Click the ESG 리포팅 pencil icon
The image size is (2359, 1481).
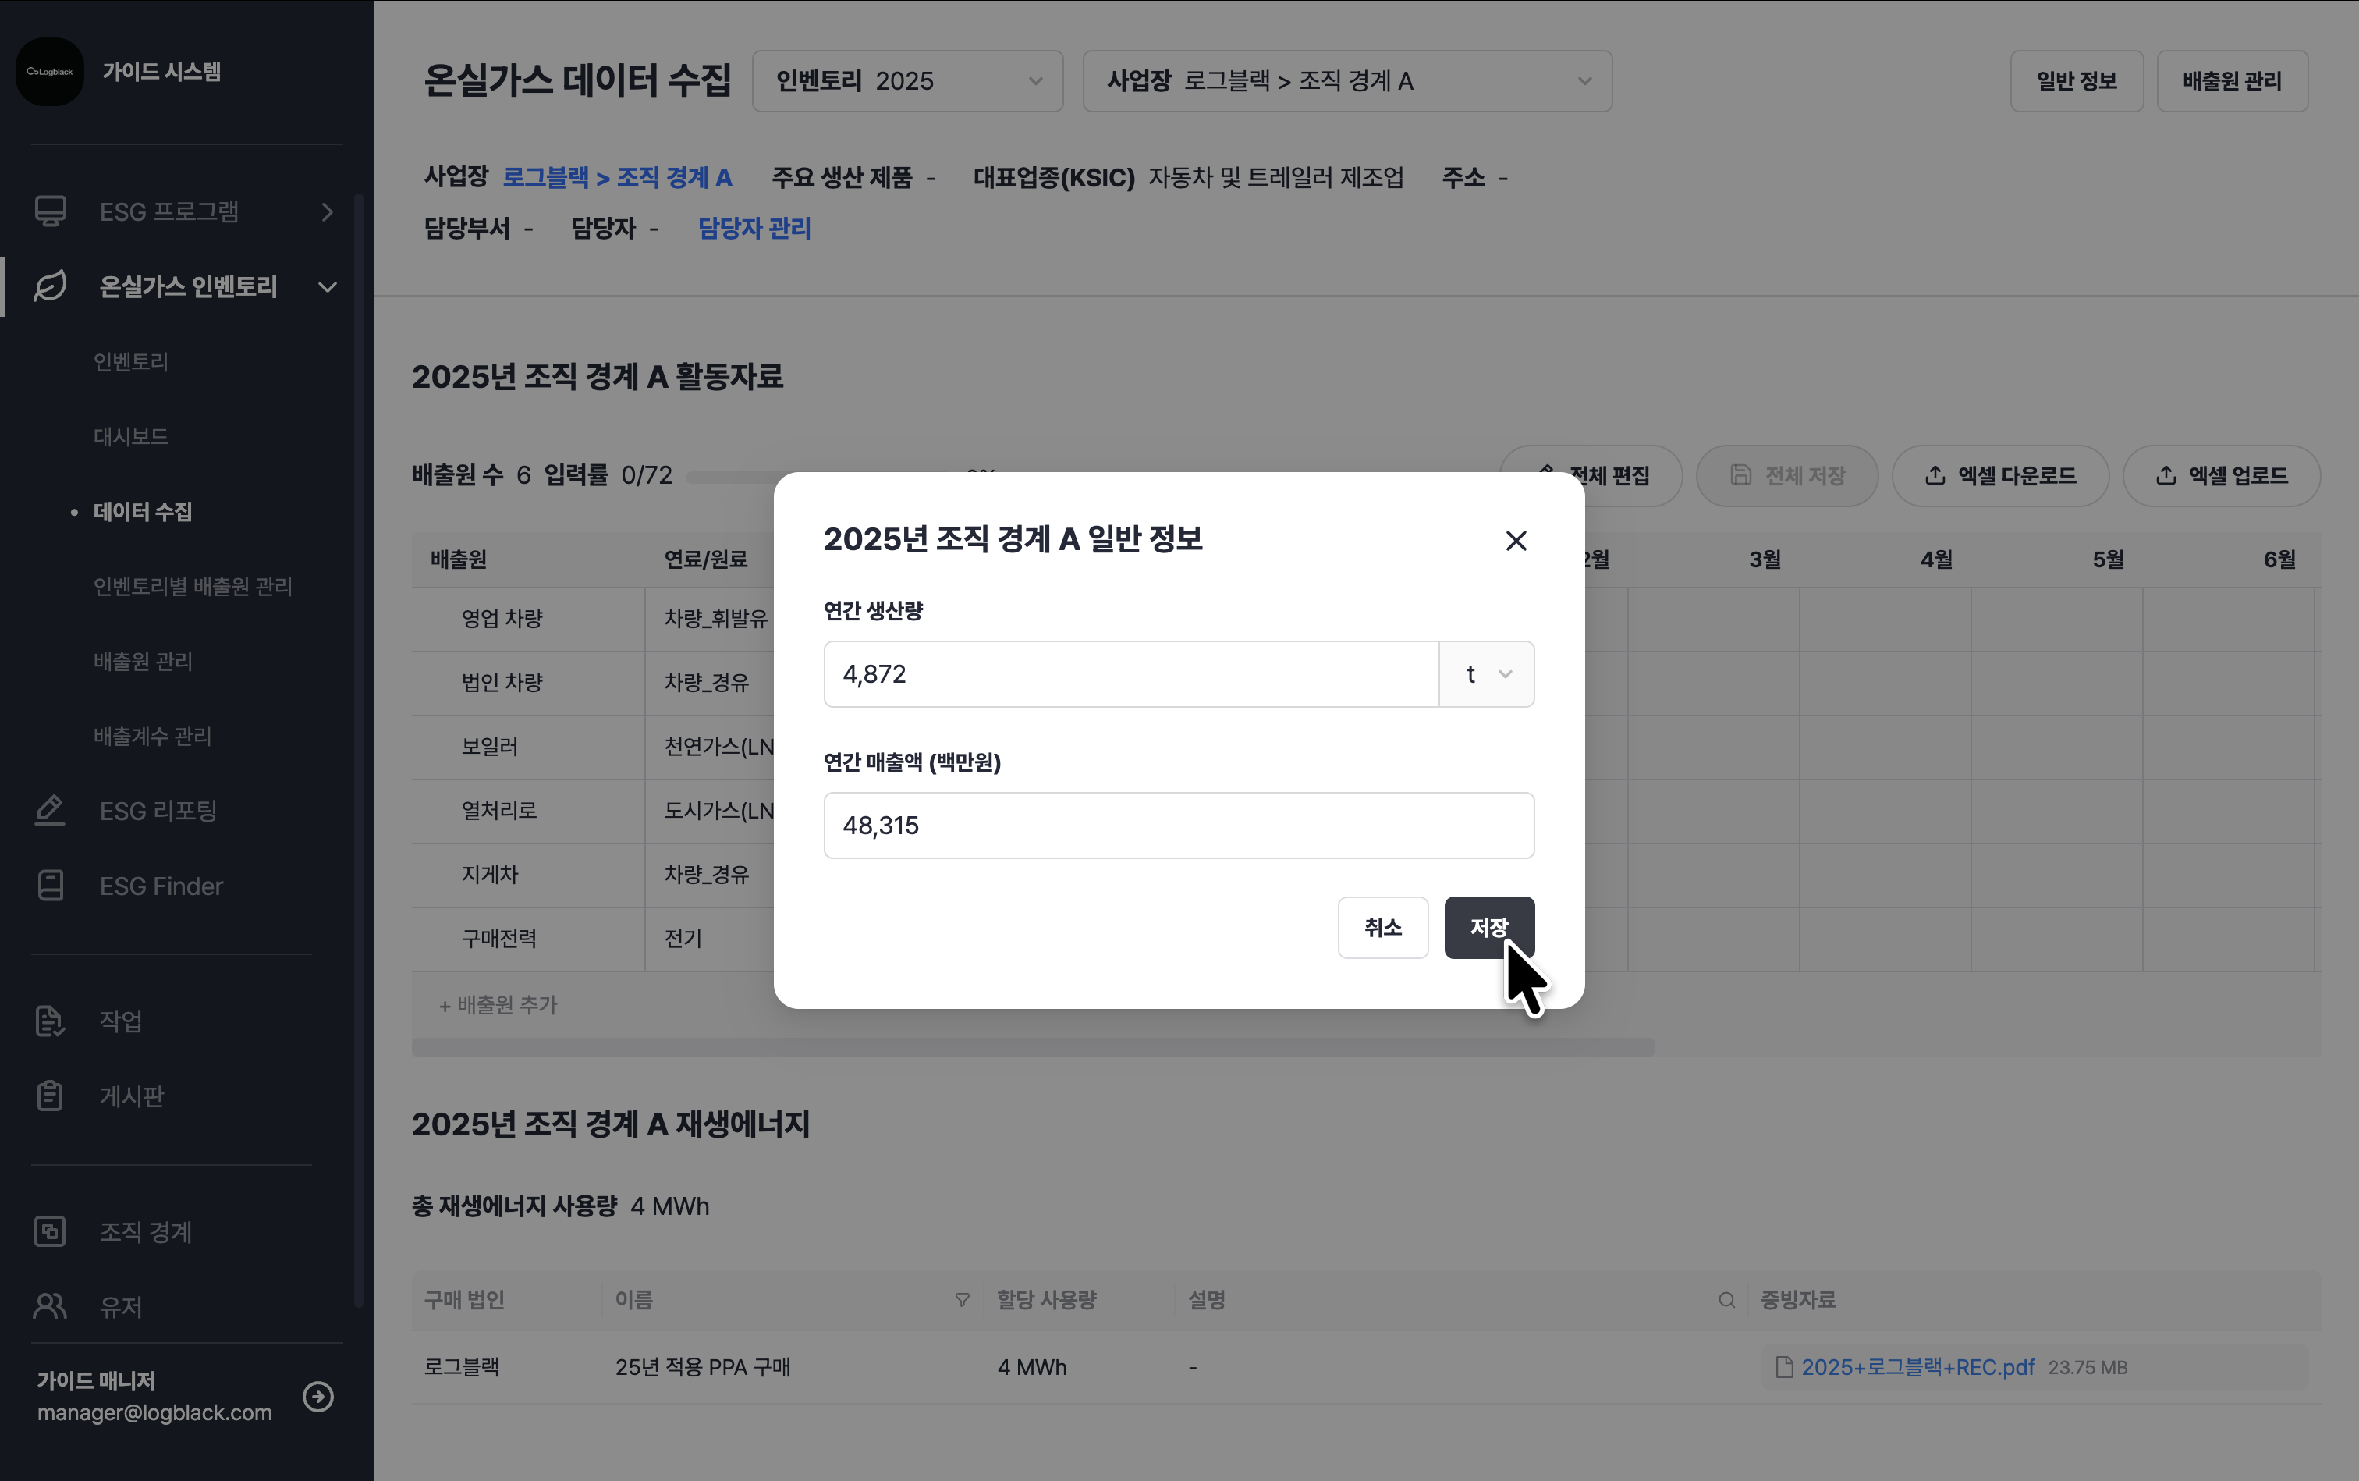[x=50, y=811]
